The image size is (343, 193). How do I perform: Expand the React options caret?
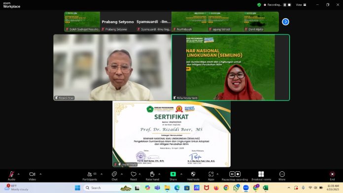pos(139,174)
